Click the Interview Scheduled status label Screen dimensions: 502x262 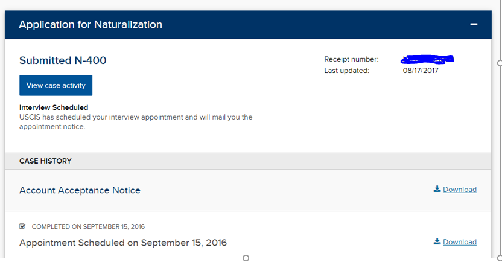pos(54,107)
